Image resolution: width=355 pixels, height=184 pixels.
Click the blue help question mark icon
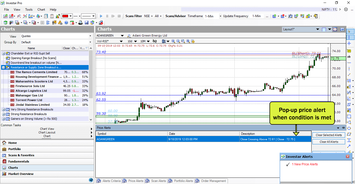point(66,23)
